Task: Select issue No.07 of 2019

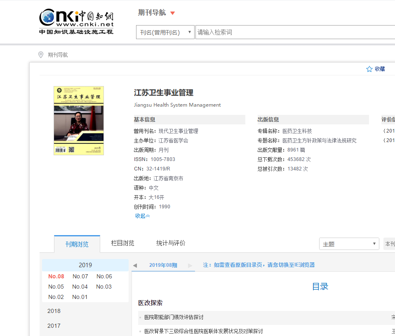Action: [80, 276]
